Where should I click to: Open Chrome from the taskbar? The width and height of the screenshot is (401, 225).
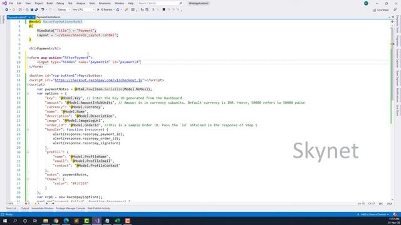(56, 221)
